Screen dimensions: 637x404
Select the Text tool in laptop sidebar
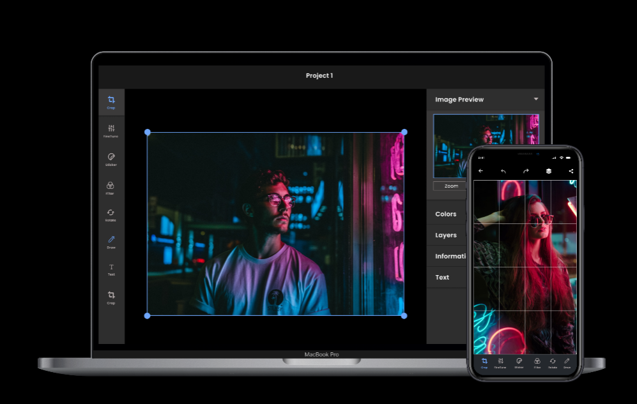click(111, 269)
